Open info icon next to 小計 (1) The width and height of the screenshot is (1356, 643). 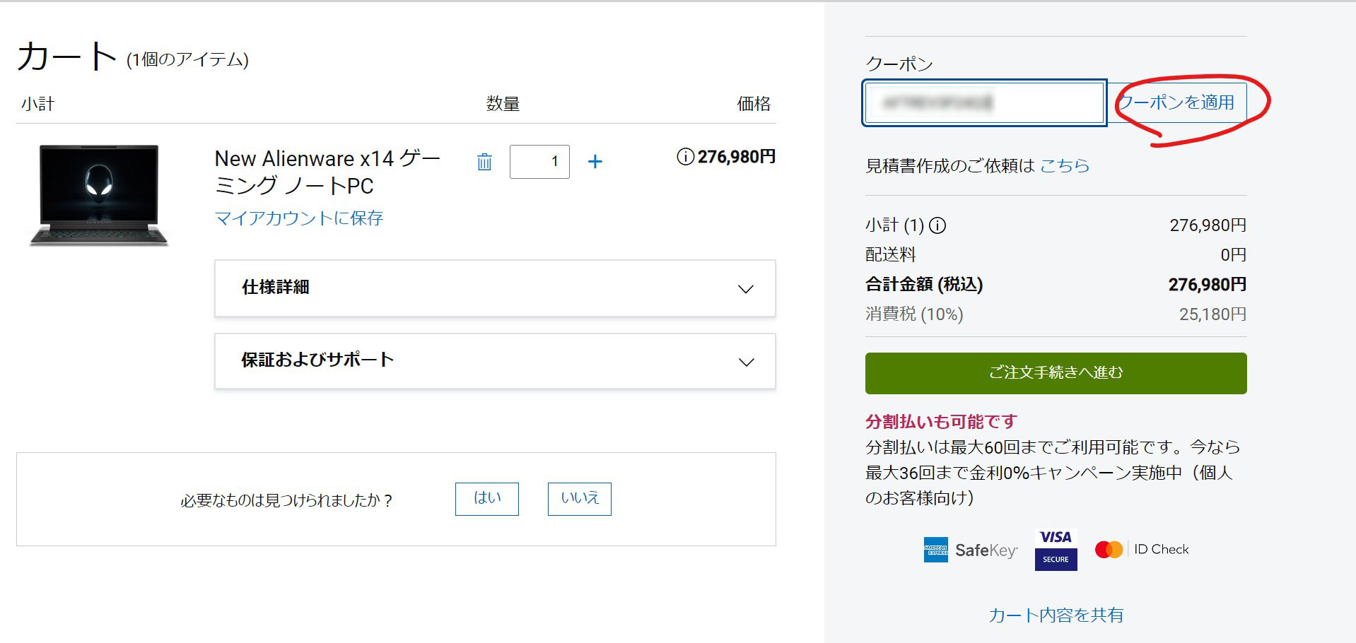coord(937,225)
